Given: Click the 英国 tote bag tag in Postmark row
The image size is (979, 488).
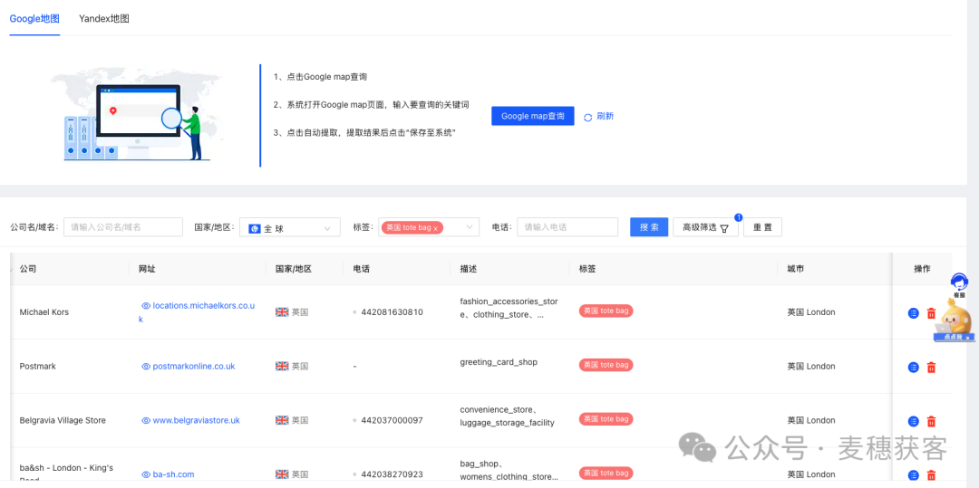Looking at the screenshot, I should click(606, 365).
